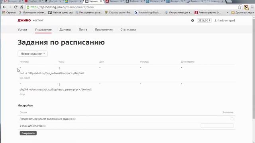Open the php5.4 regru_parser.php cron task
Image resolution: width=255 pixels, height=143 pixels.
[x=56, y=89]
